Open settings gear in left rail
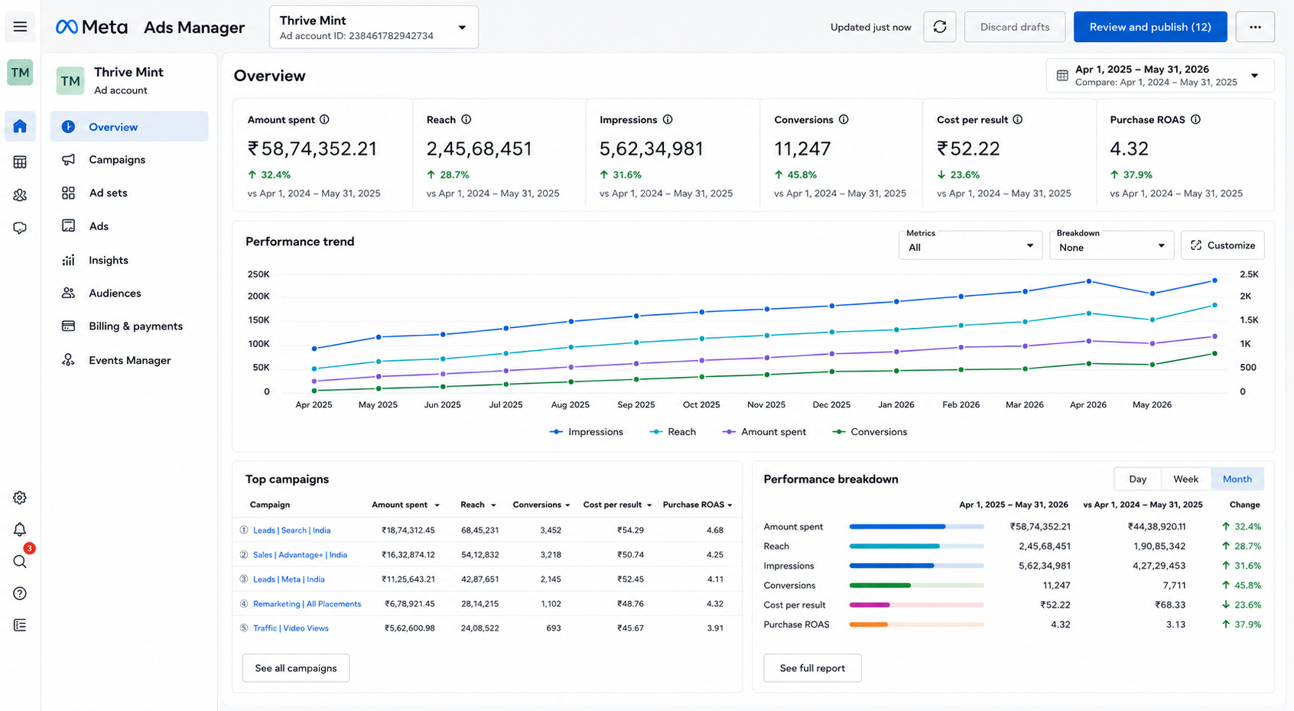Viewport: 1294px width, 711px height. point(20,498)
